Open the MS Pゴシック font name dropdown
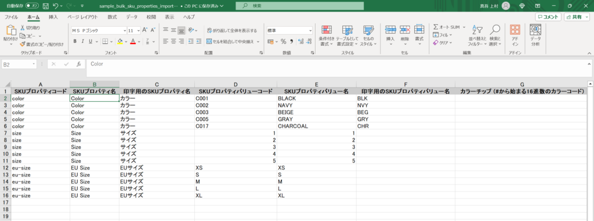 coord(125,30)
